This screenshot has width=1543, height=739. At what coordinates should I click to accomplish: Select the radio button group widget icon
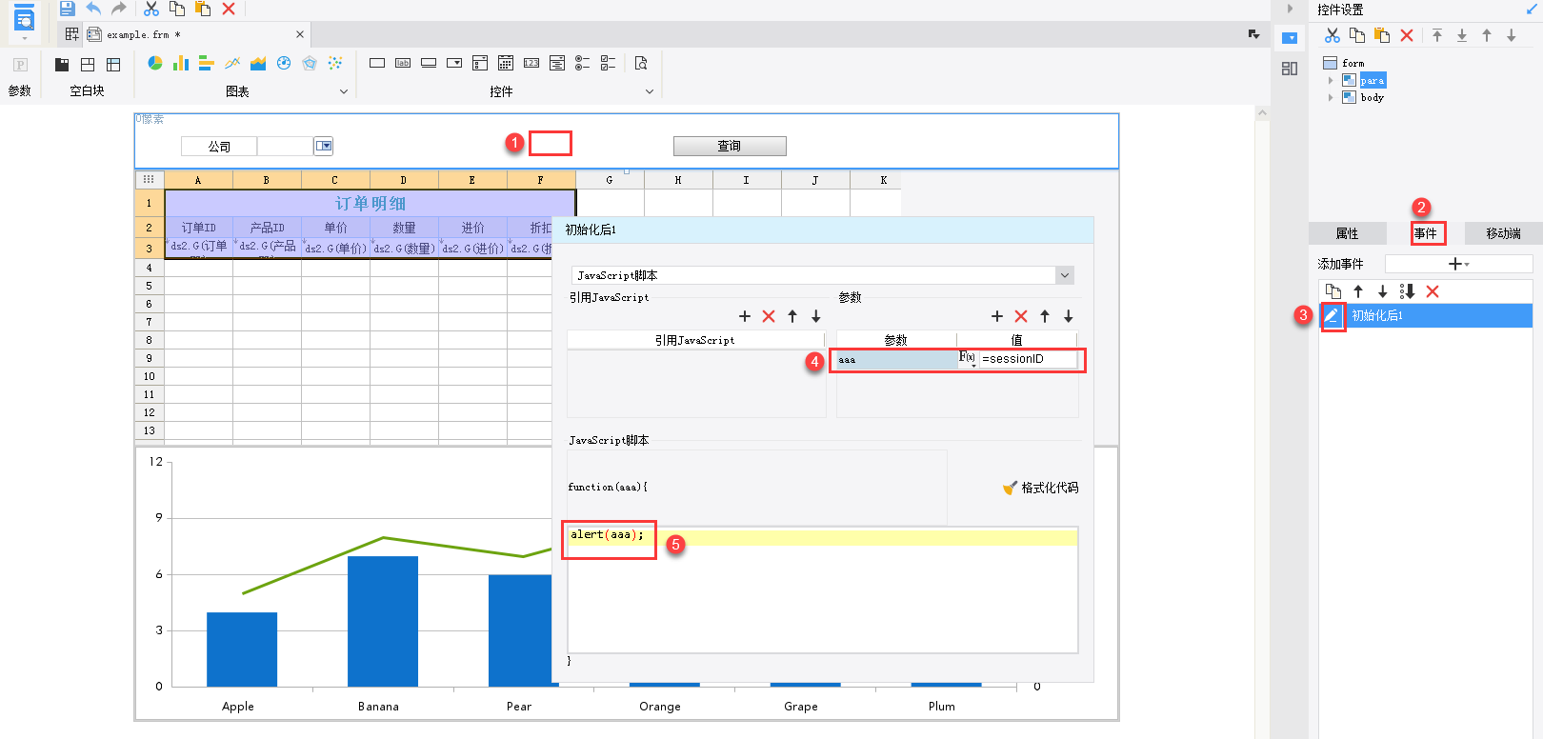coord(582,63)
